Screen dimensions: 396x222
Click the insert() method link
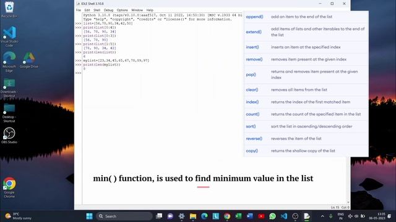click(252, 47)
